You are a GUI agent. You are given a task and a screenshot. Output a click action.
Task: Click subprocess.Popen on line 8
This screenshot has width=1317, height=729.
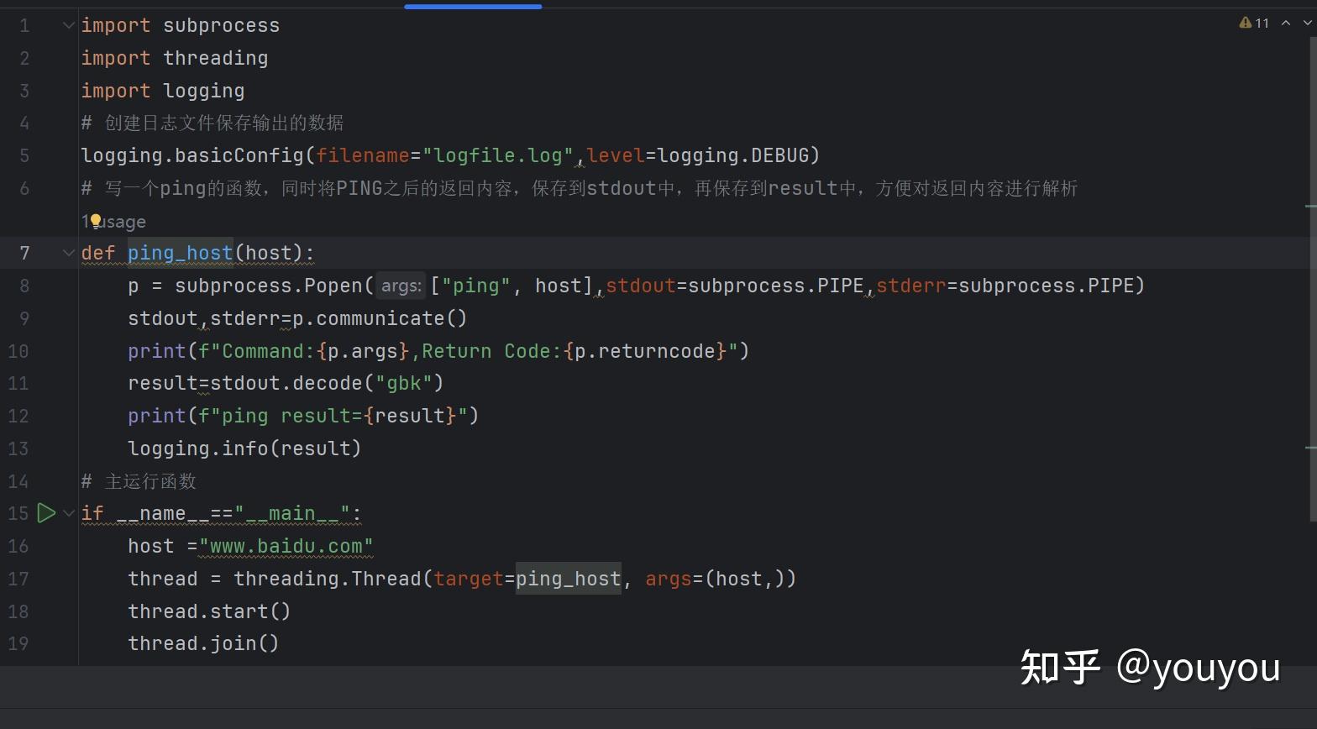pos(269,286)
